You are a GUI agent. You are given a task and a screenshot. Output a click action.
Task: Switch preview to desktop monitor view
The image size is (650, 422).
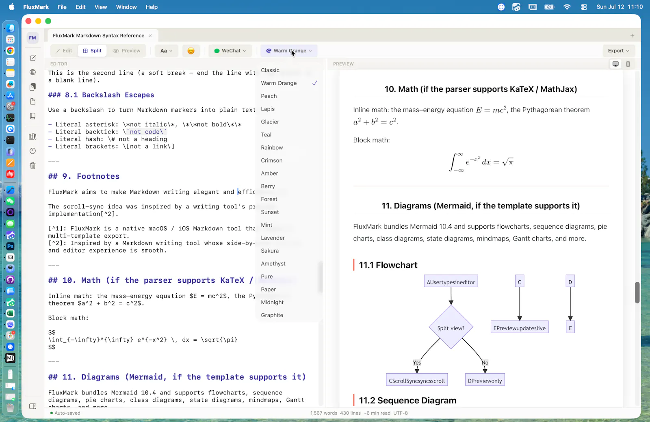pyautogui.click(x=616, y=64)
